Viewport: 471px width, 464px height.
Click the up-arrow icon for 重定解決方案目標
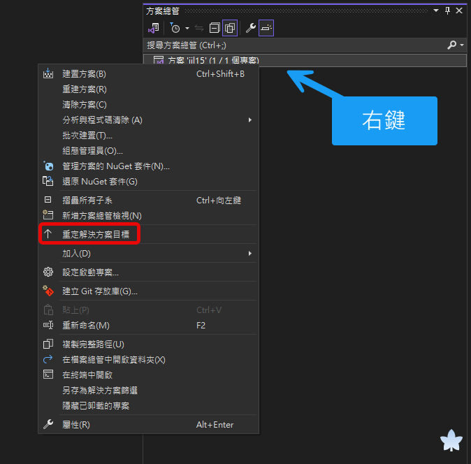(x=48, y=234)
